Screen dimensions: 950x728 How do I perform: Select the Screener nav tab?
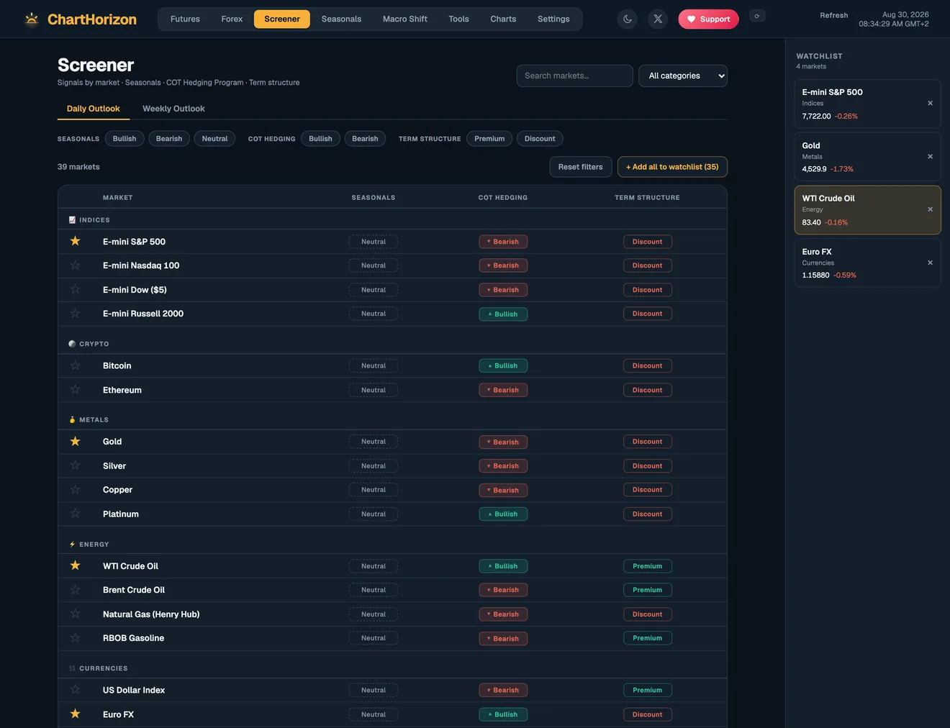coord(282,19)
